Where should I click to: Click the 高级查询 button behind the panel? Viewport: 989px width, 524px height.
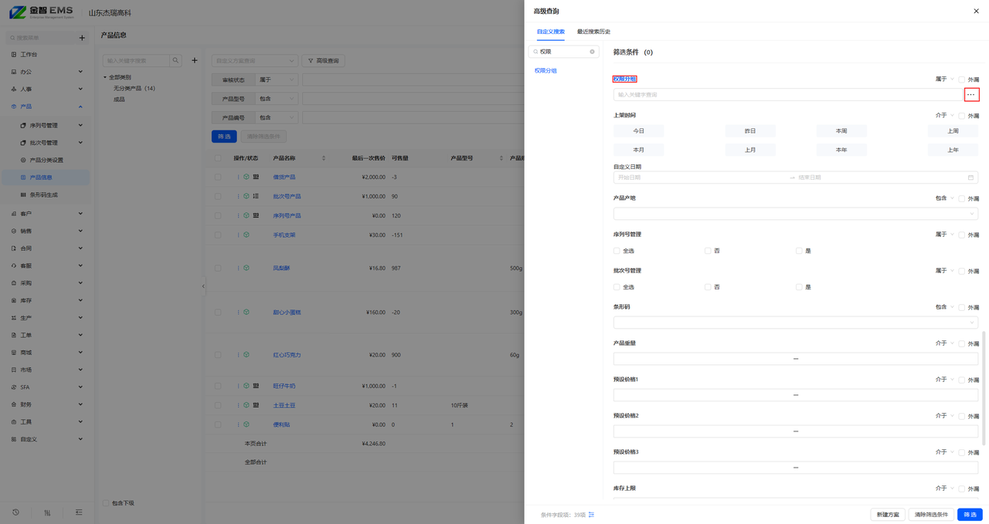(323, 60)
